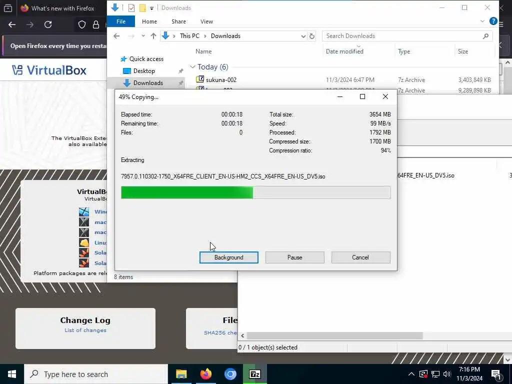
Task: Open recent locations dropdown in Explorer
Action: [143, 36]
